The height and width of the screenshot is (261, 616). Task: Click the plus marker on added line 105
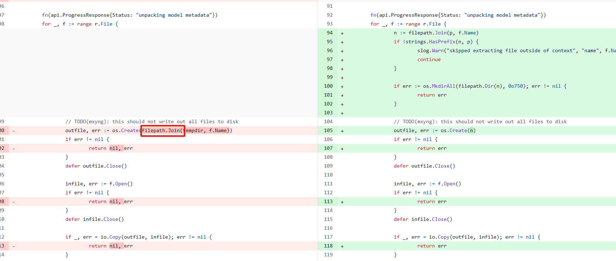click(342, 131)
